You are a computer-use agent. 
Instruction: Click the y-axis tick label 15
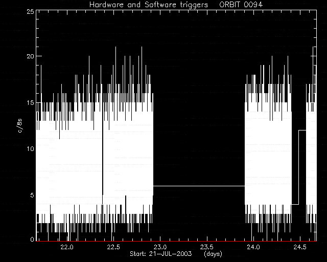tap(30, 102)
